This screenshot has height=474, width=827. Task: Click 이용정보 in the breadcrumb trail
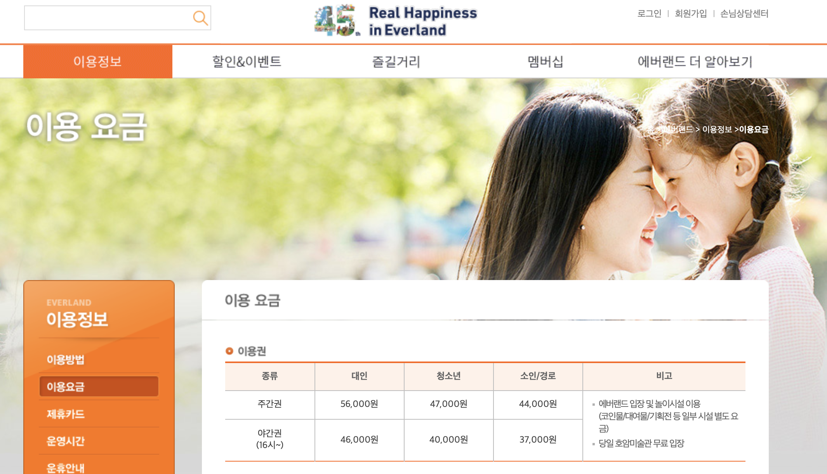click(717, 130)
